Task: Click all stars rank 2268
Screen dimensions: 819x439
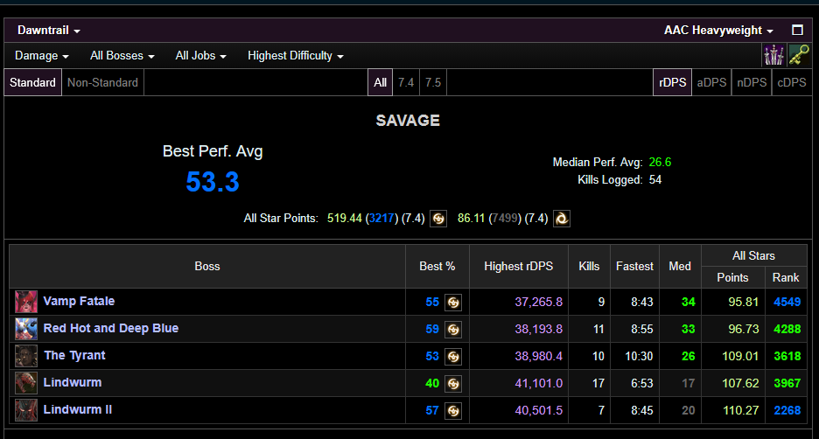Action: (x=787, y=411)
